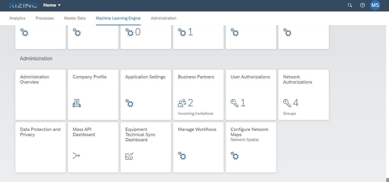Open the Administration Overview tile
This screenshot has width=389, height=182.
tap(41, 95)
